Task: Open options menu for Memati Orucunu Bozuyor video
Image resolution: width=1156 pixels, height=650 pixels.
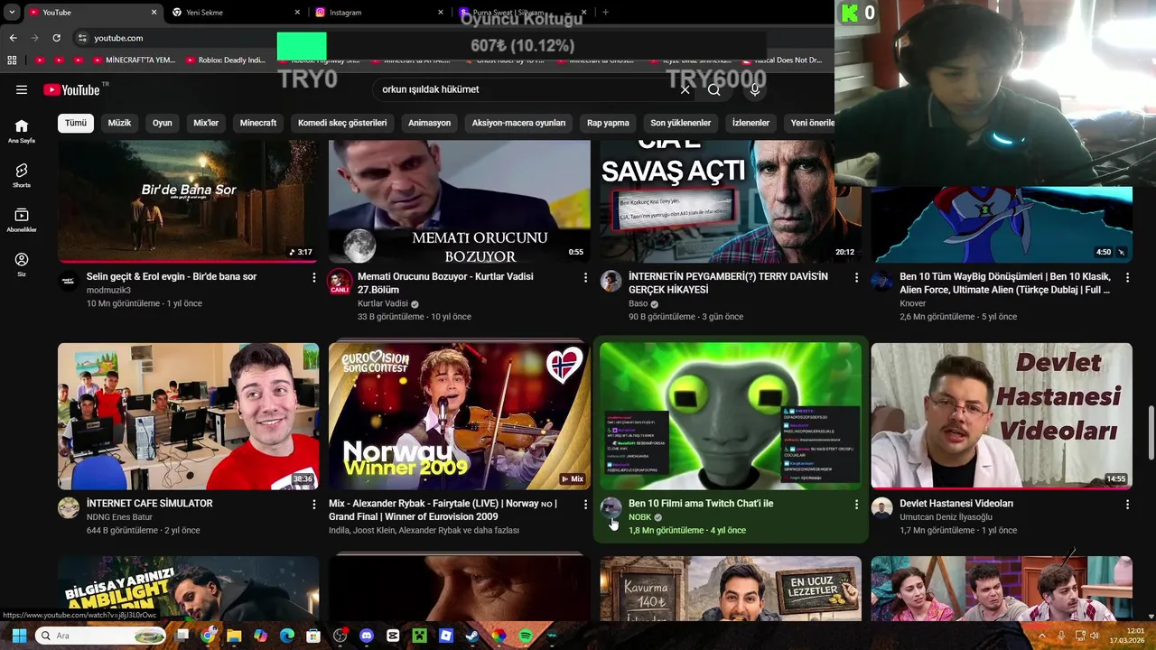Action: [585, 277]
